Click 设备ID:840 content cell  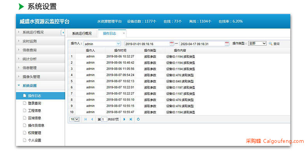click(180, 81)
